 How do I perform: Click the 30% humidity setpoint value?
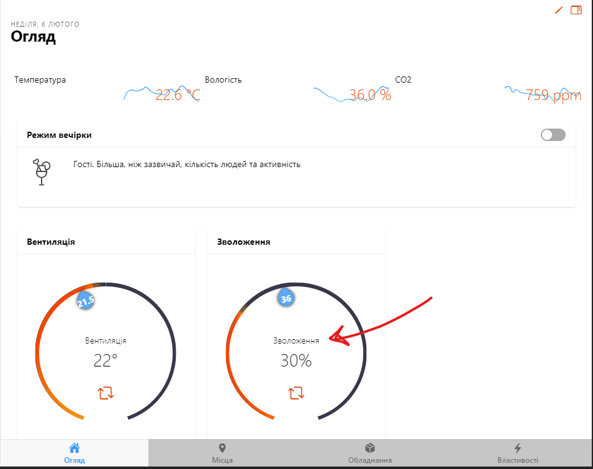coord(296,360)
